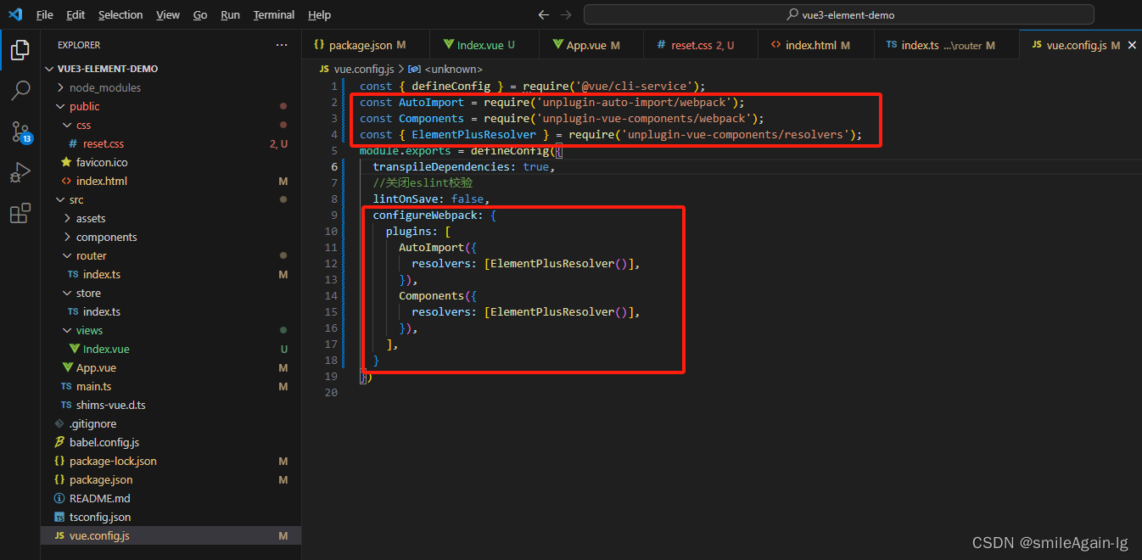The height and width of the screenshot is (560, 1142).
Task: Collapse the views folder
Action: (88, 330)
